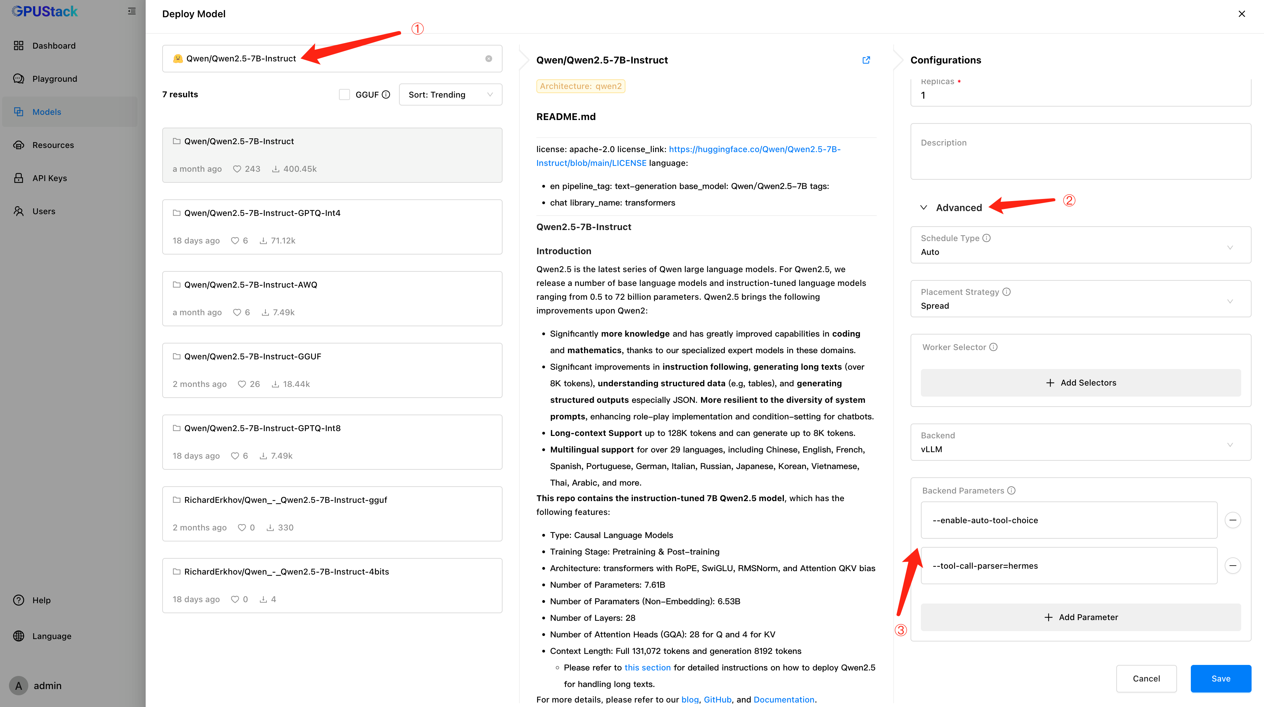Image resolution: width=1264 pixels, height=707 pixels.
Task: Click the model search input field
Action: tap(332, 59)
